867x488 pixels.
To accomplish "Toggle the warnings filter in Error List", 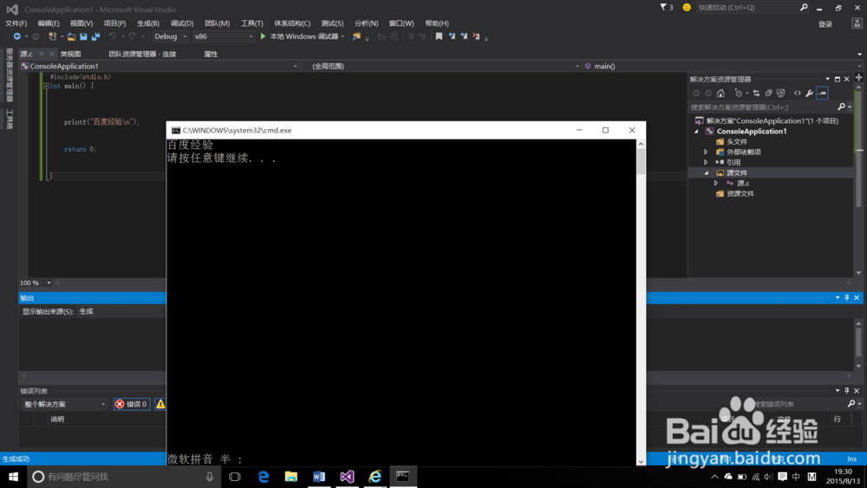I will pos(160,404).
